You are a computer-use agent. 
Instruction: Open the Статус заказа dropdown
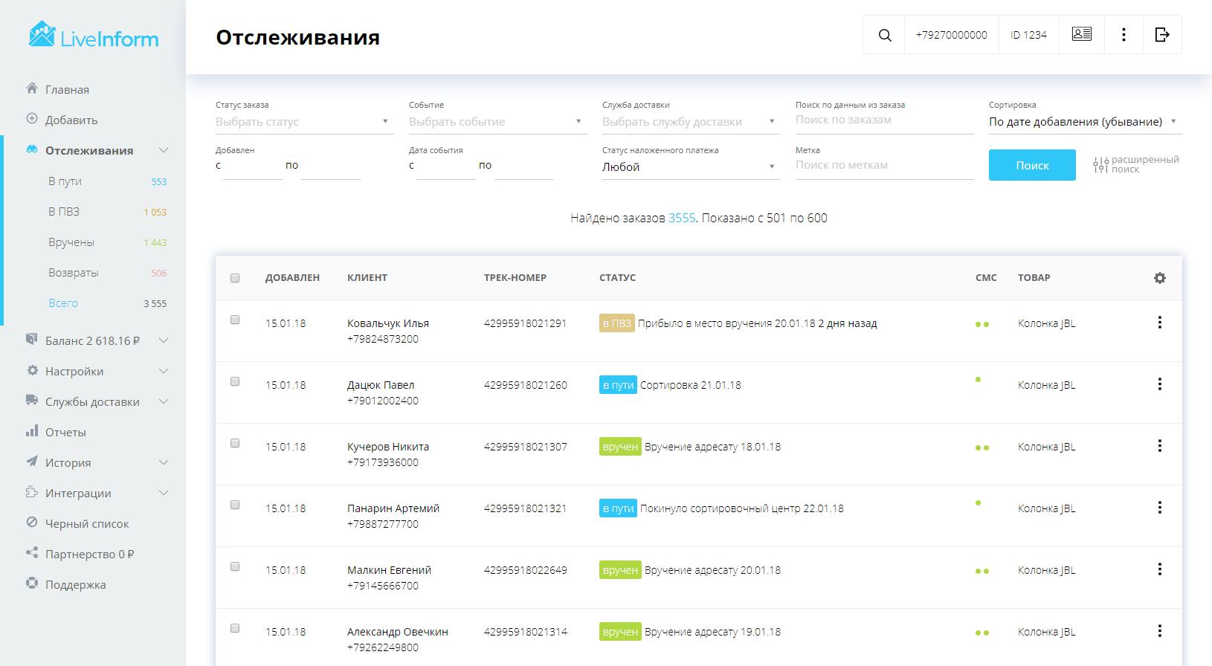304,122
